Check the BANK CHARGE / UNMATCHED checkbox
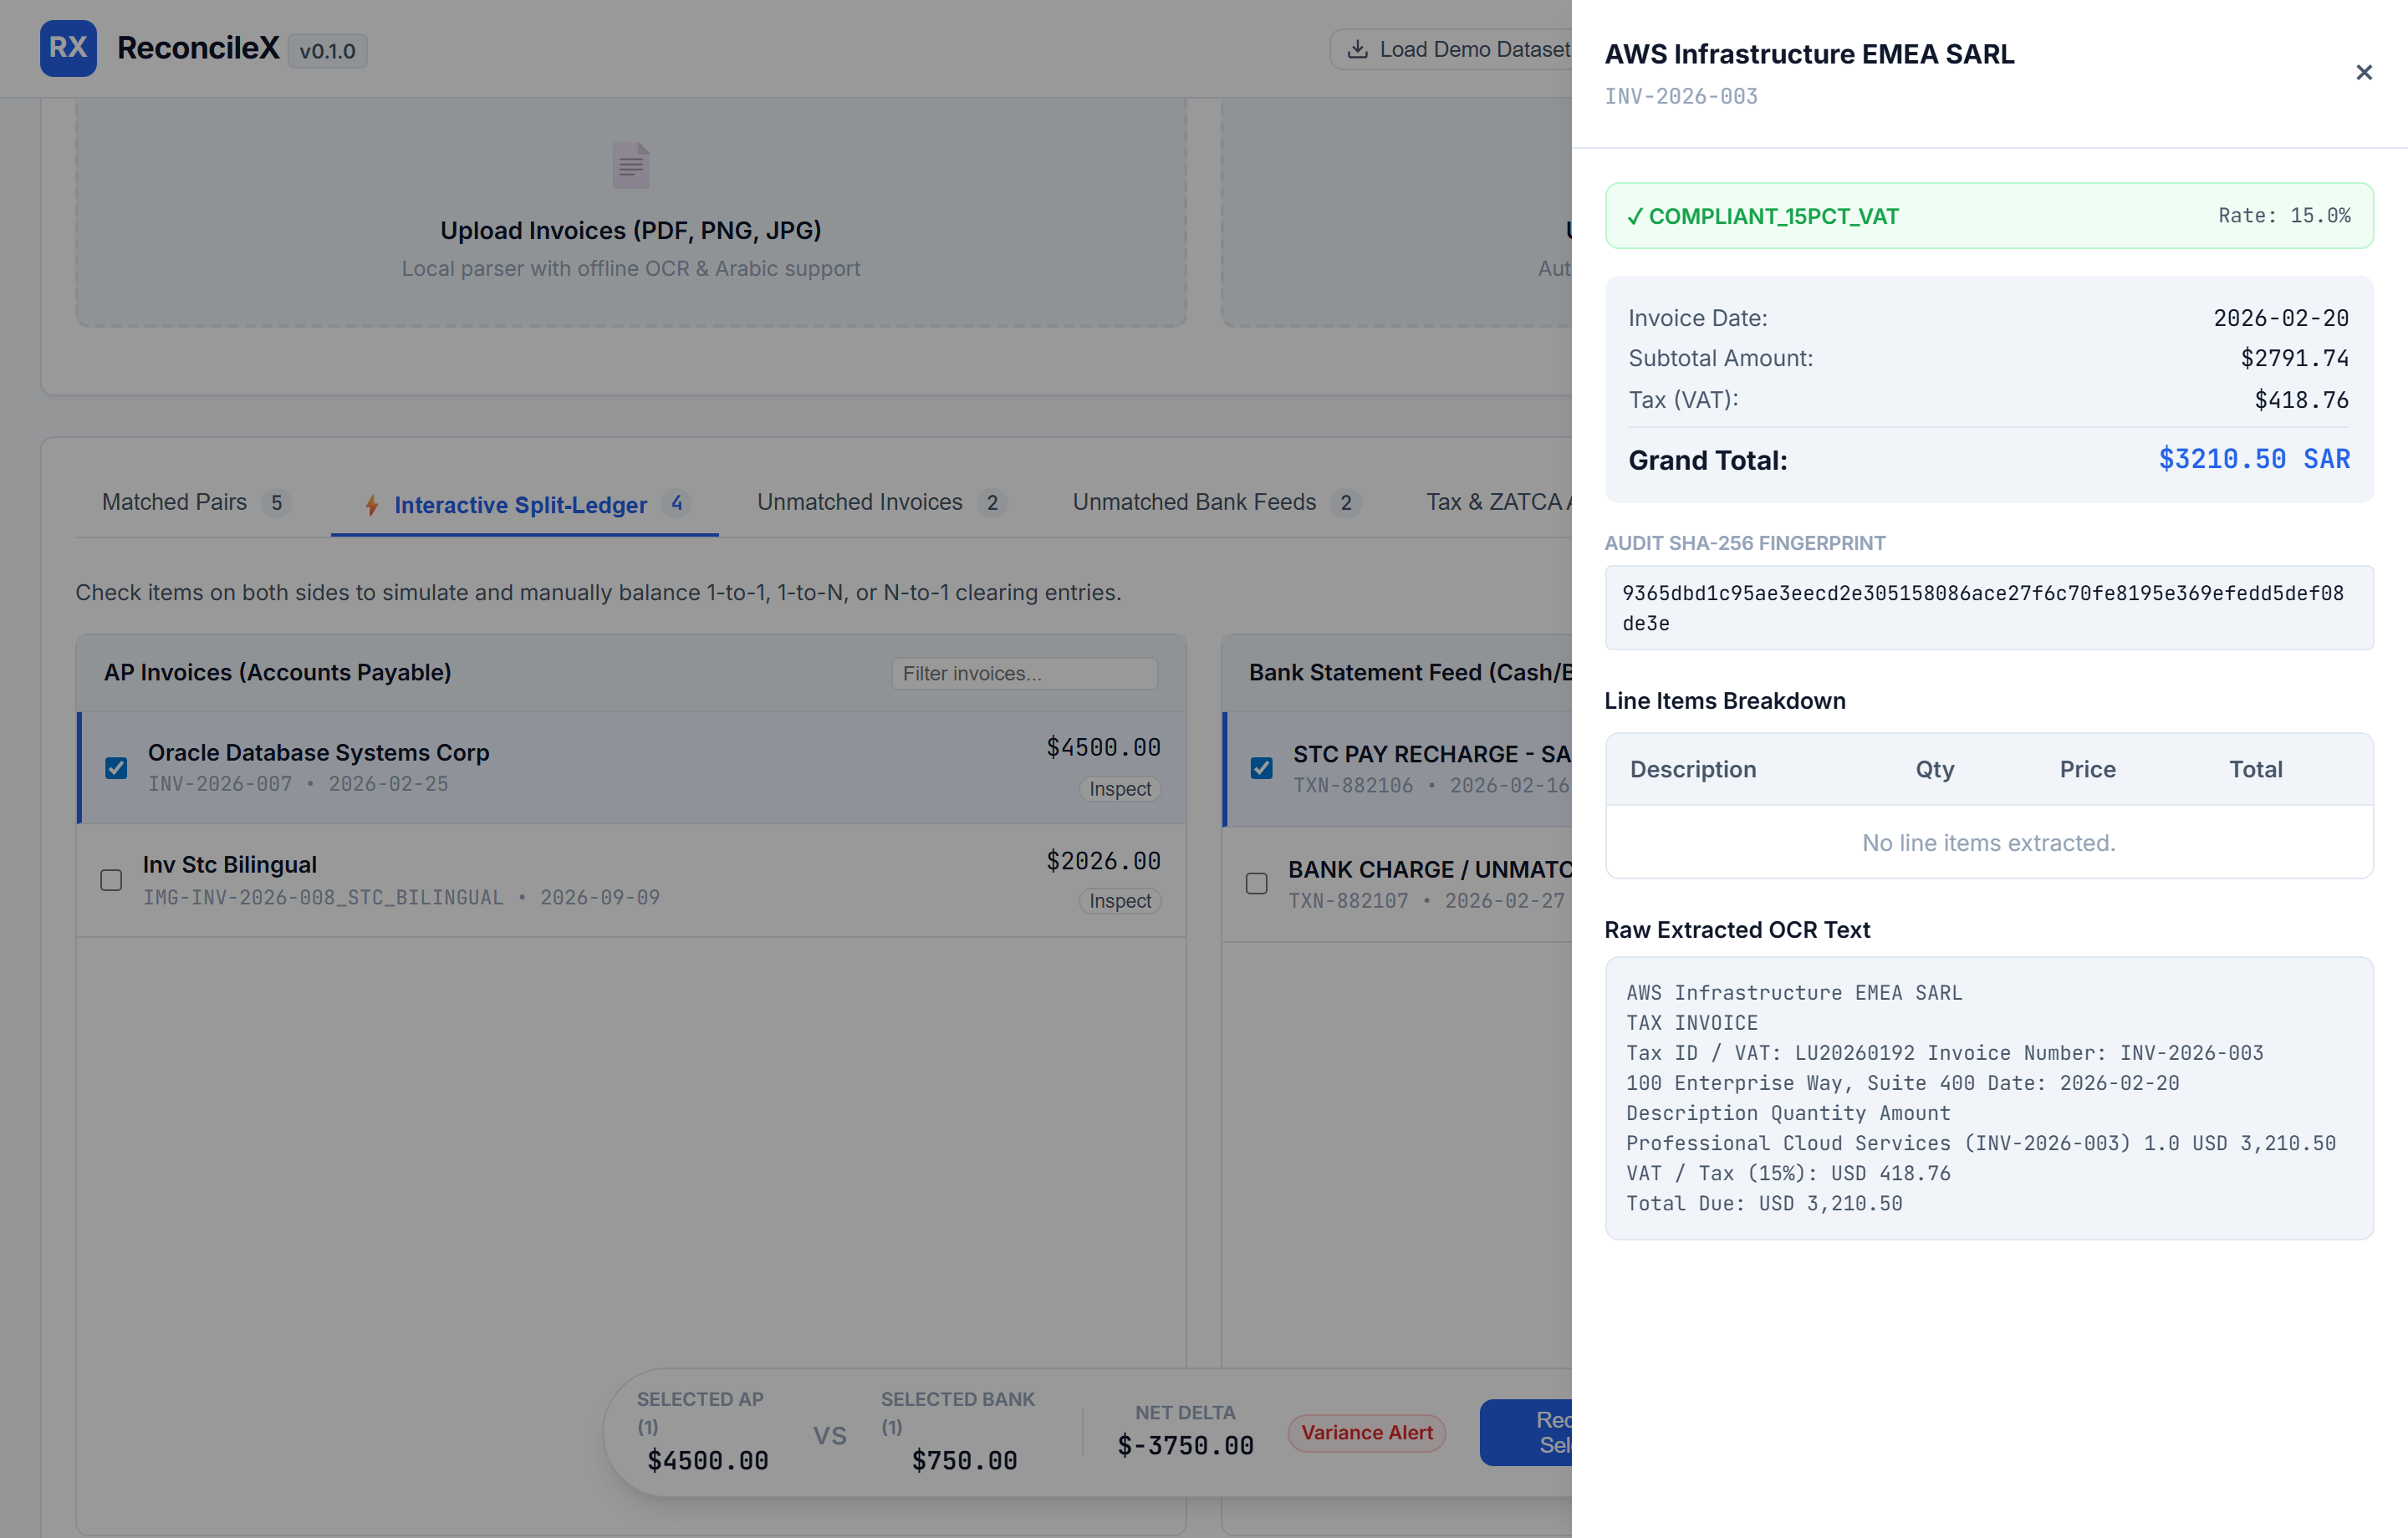This screenshot has height=1538, width=2408. point(1256,883)
